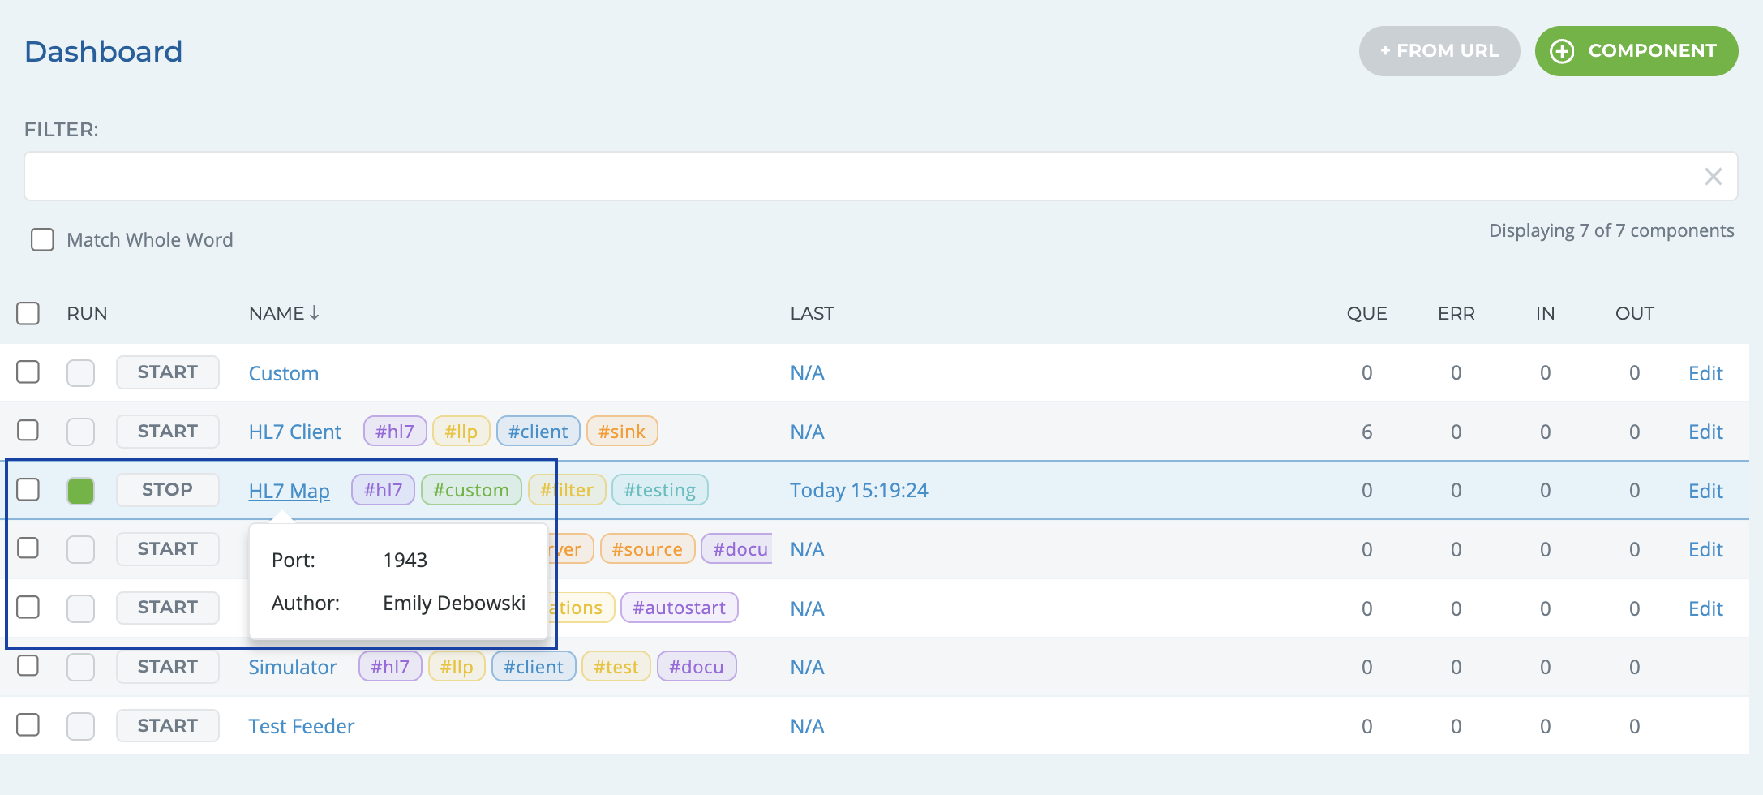
Task: Open the Simulator component link
Action: [x=292, y=667]
